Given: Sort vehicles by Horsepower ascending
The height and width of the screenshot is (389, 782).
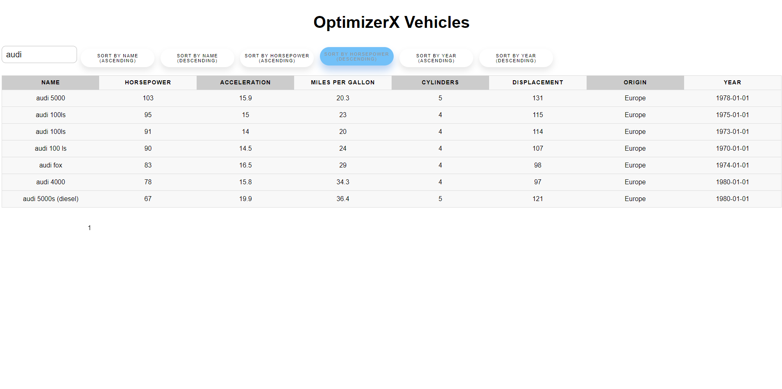Looking at the screenshot, I should 277,58.
